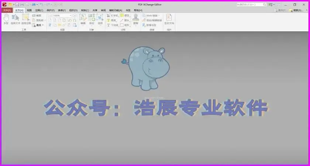
Task: Select the Highlight (高亮) text tool
Action: tap(112, 20)
